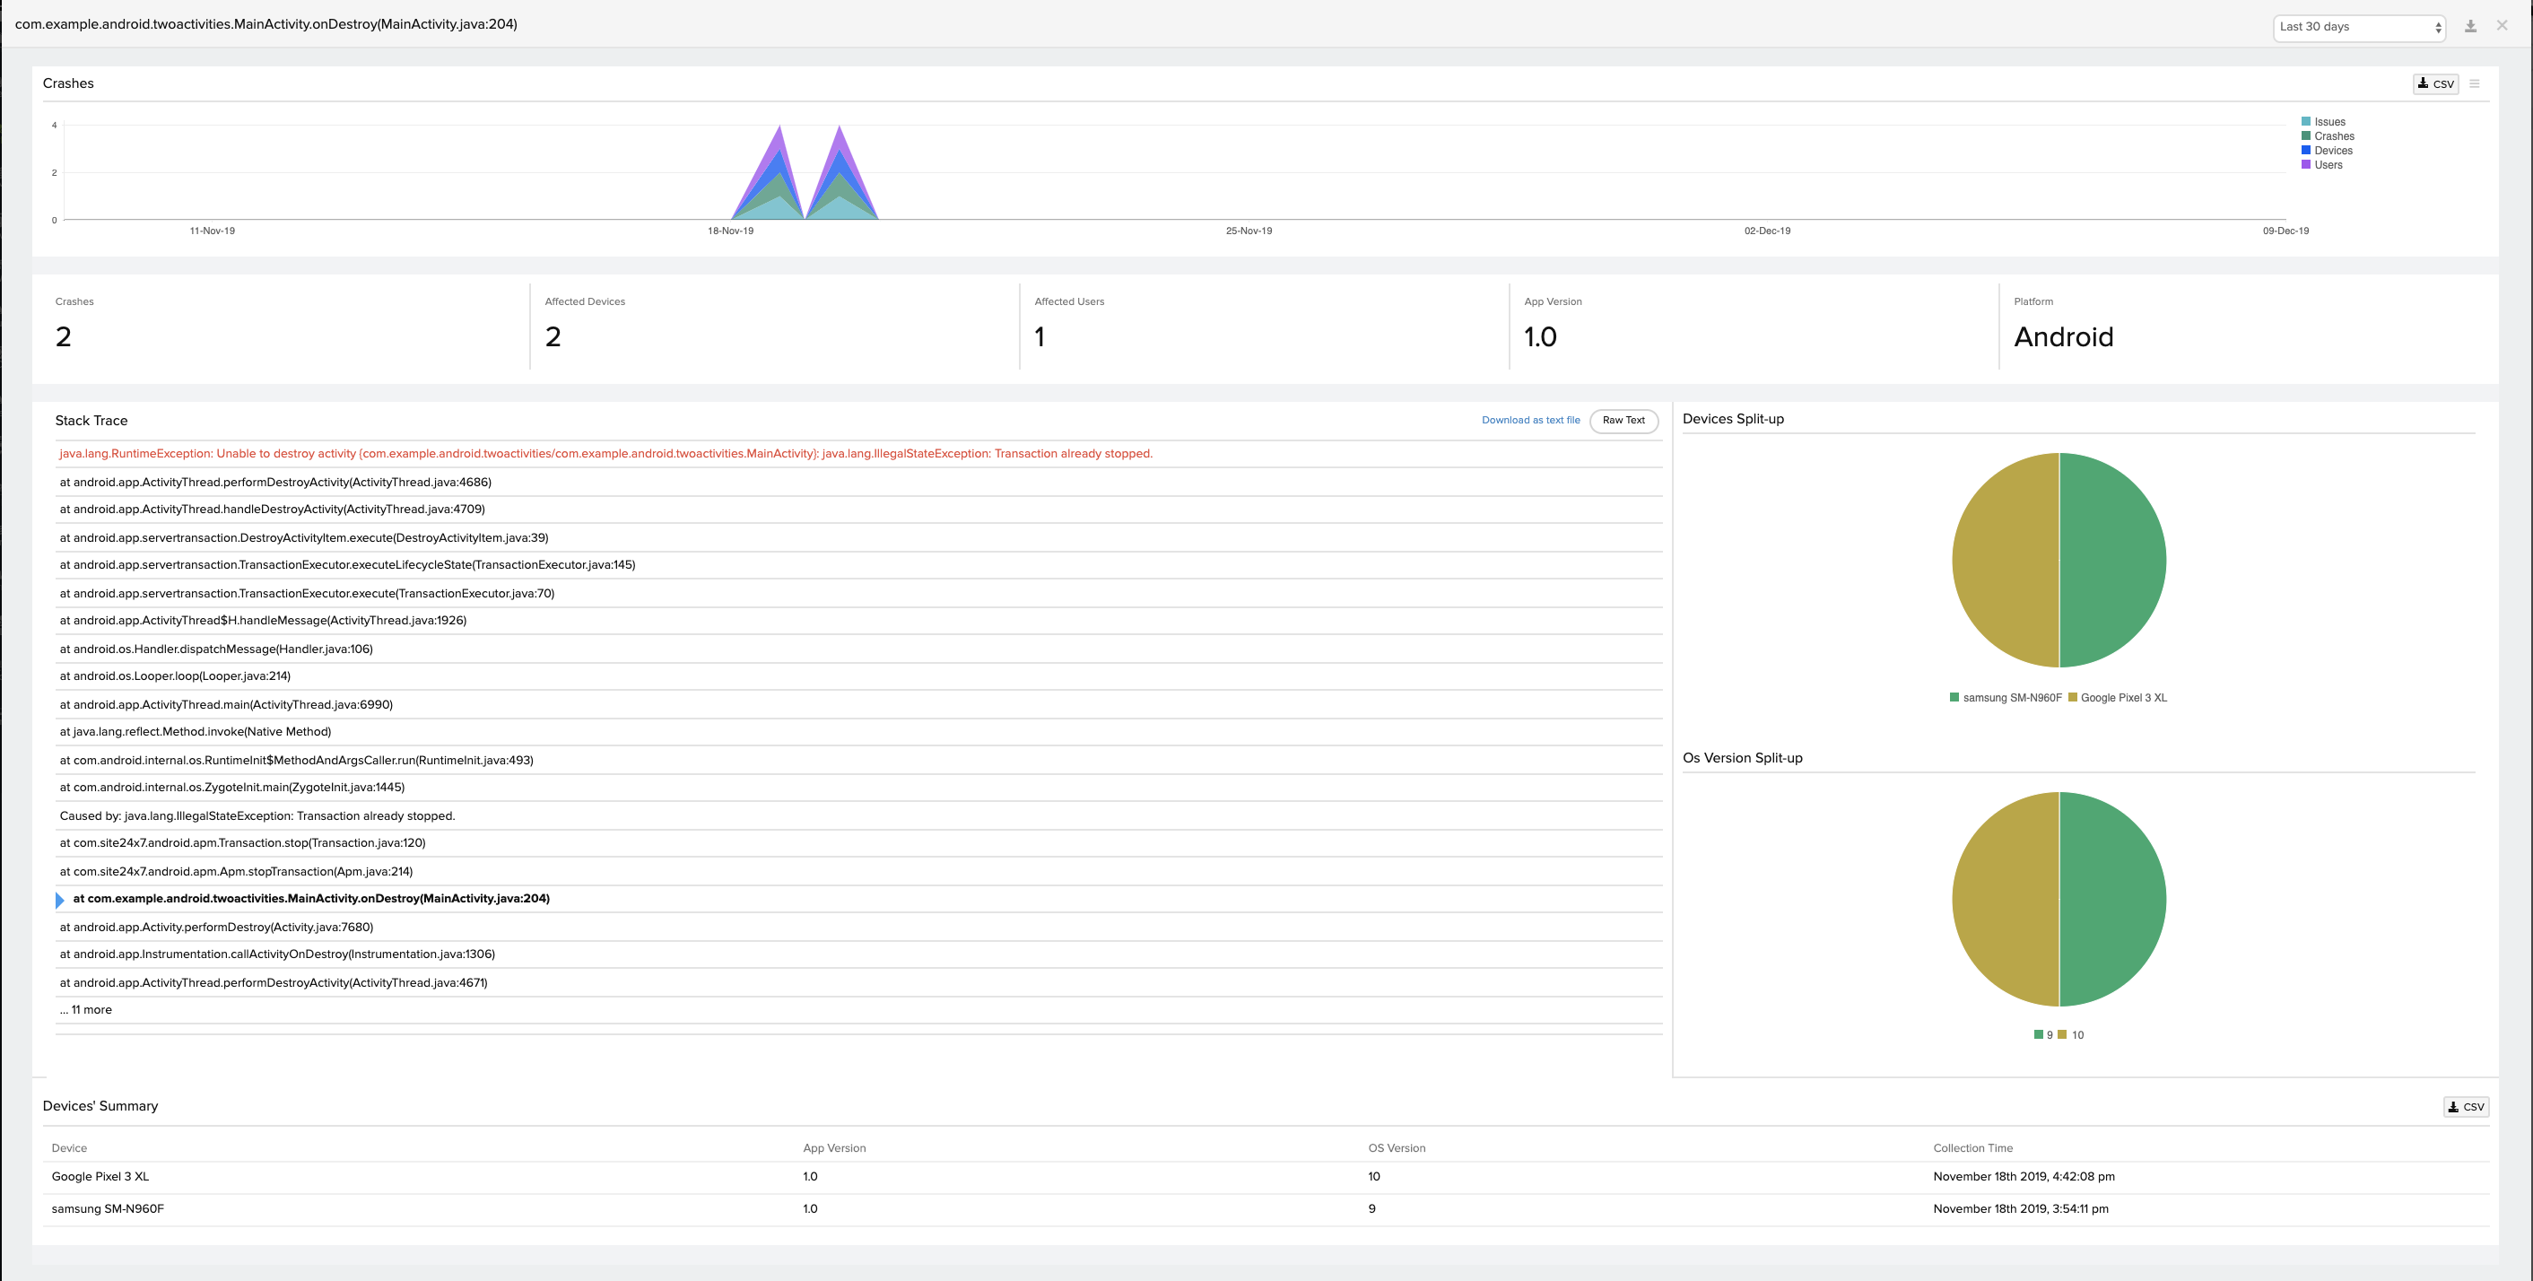Expand the '... 11 more' stack trace lines
This screenshot has height=1281, width=2533.
[86, 1010]
